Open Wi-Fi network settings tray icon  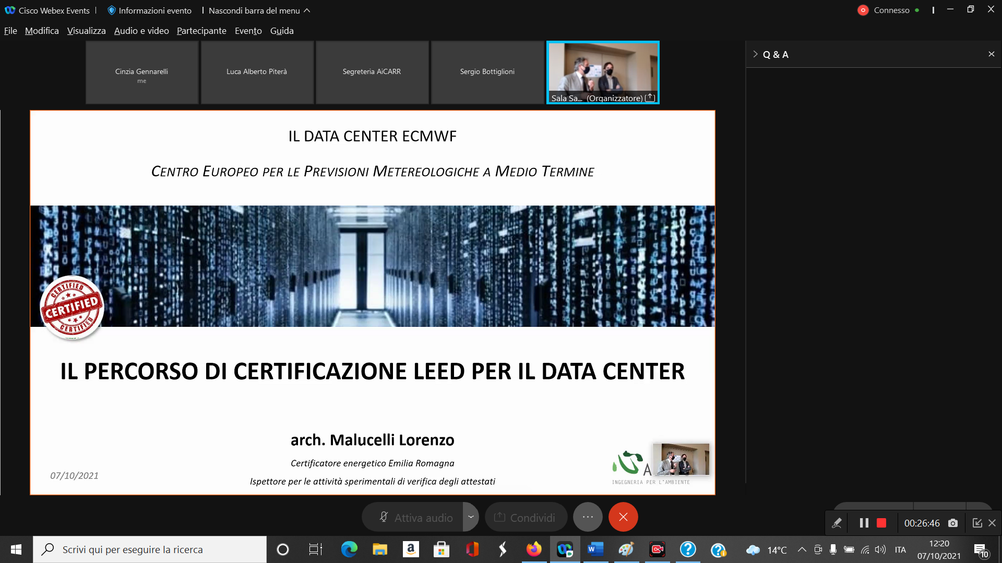tap(865, 549)
